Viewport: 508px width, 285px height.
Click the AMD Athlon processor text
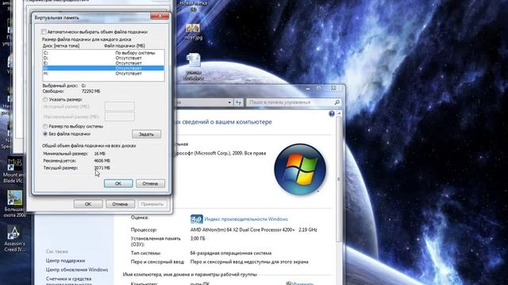click(x=254, y=230)
